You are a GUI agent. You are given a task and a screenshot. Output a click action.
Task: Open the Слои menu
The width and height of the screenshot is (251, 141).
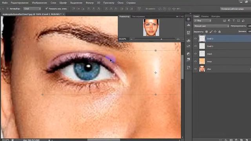point(53,3)
